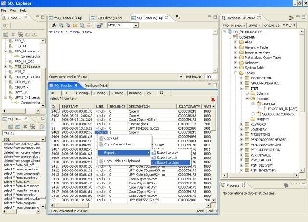Show hidden editor tabs via the chevron 3 indicator
Viewport: 308px width, 222px height.
pyautogui.click(x=177, y=17)
